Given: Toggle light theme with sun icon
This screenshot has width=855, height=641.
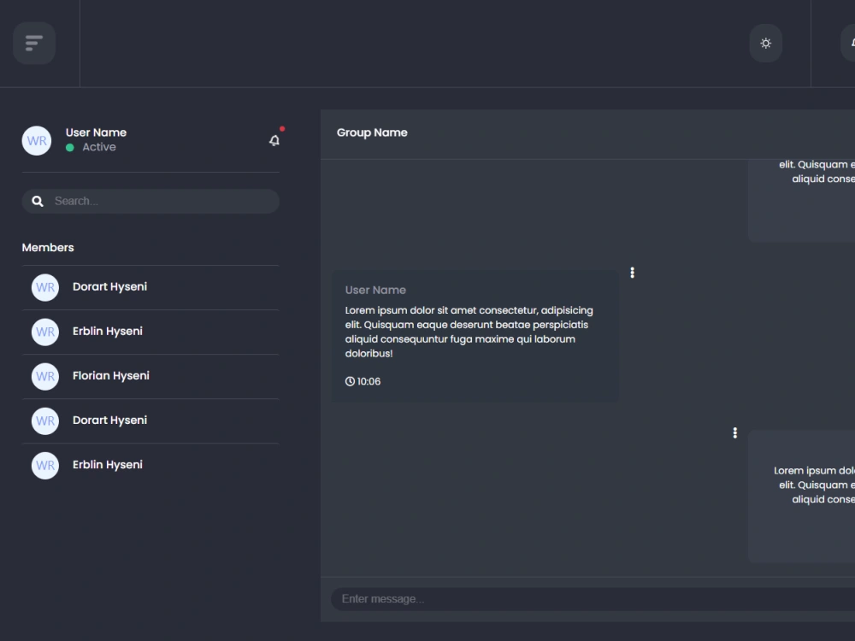Looking at the screenshot, I should coord(765,43).
